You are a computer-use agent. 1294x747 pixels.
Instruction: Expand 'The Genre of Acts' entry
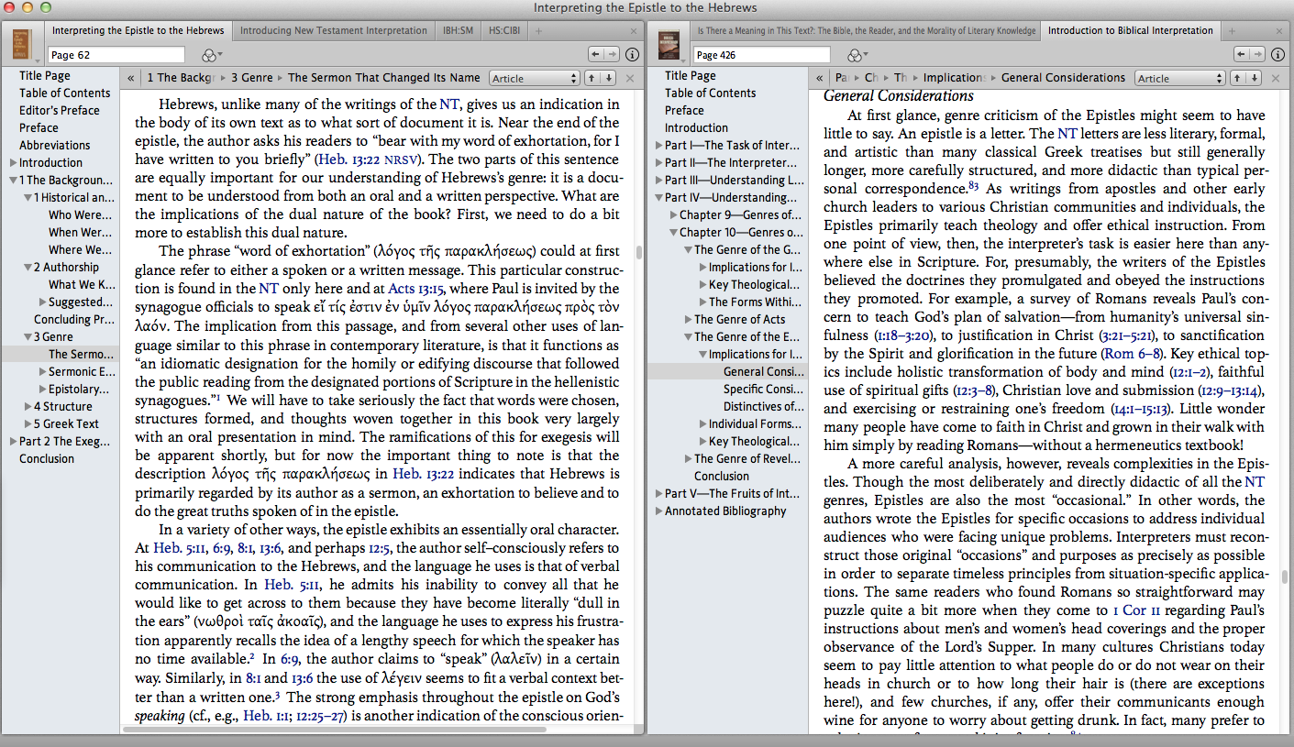point(688,320)
